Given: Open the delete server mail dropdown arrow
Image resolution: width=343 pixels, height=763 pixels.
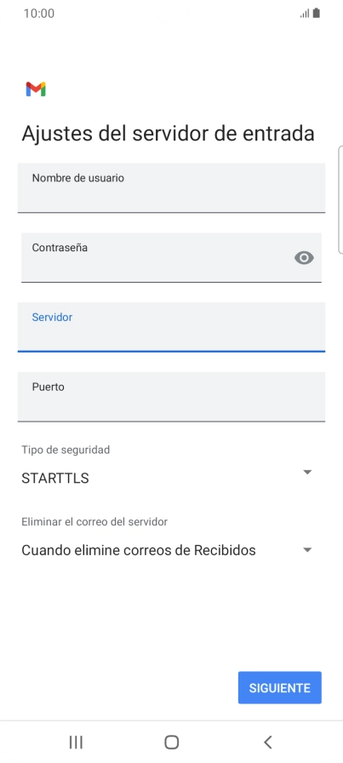Looking at the screenshot, I should click(307, 550).
